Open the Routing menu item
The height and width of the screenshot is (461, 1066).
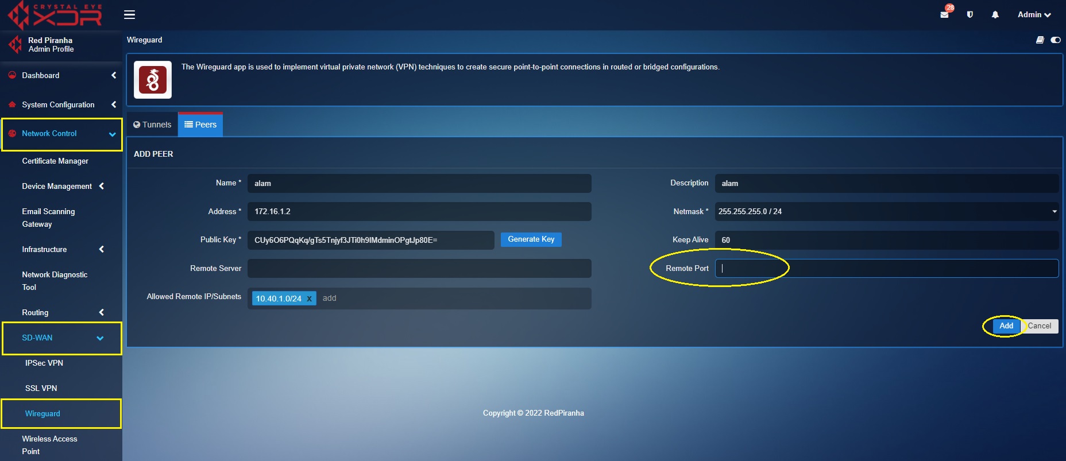(35, 312)
